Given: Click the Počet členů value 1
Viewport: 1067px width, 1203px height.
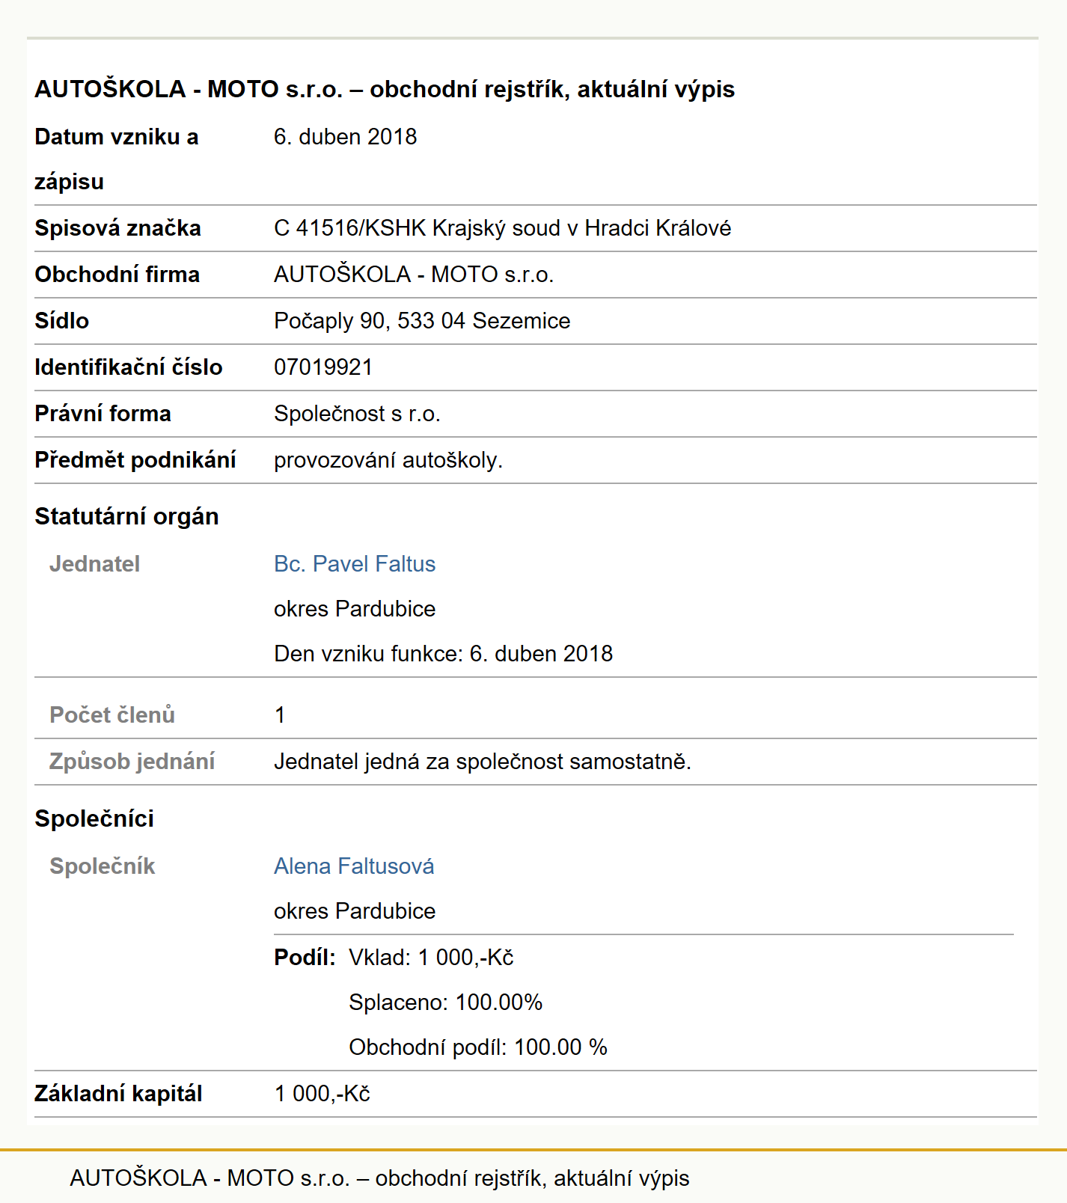Looking at the screenshot, I should [280, 715].
